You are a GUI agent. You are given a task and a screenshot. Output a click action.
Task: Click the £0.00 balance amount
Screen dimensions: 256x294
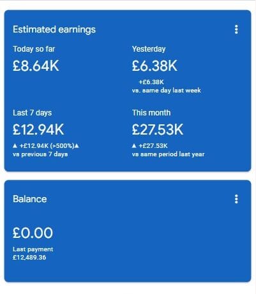pyautogui.click(x=33, y=233)
